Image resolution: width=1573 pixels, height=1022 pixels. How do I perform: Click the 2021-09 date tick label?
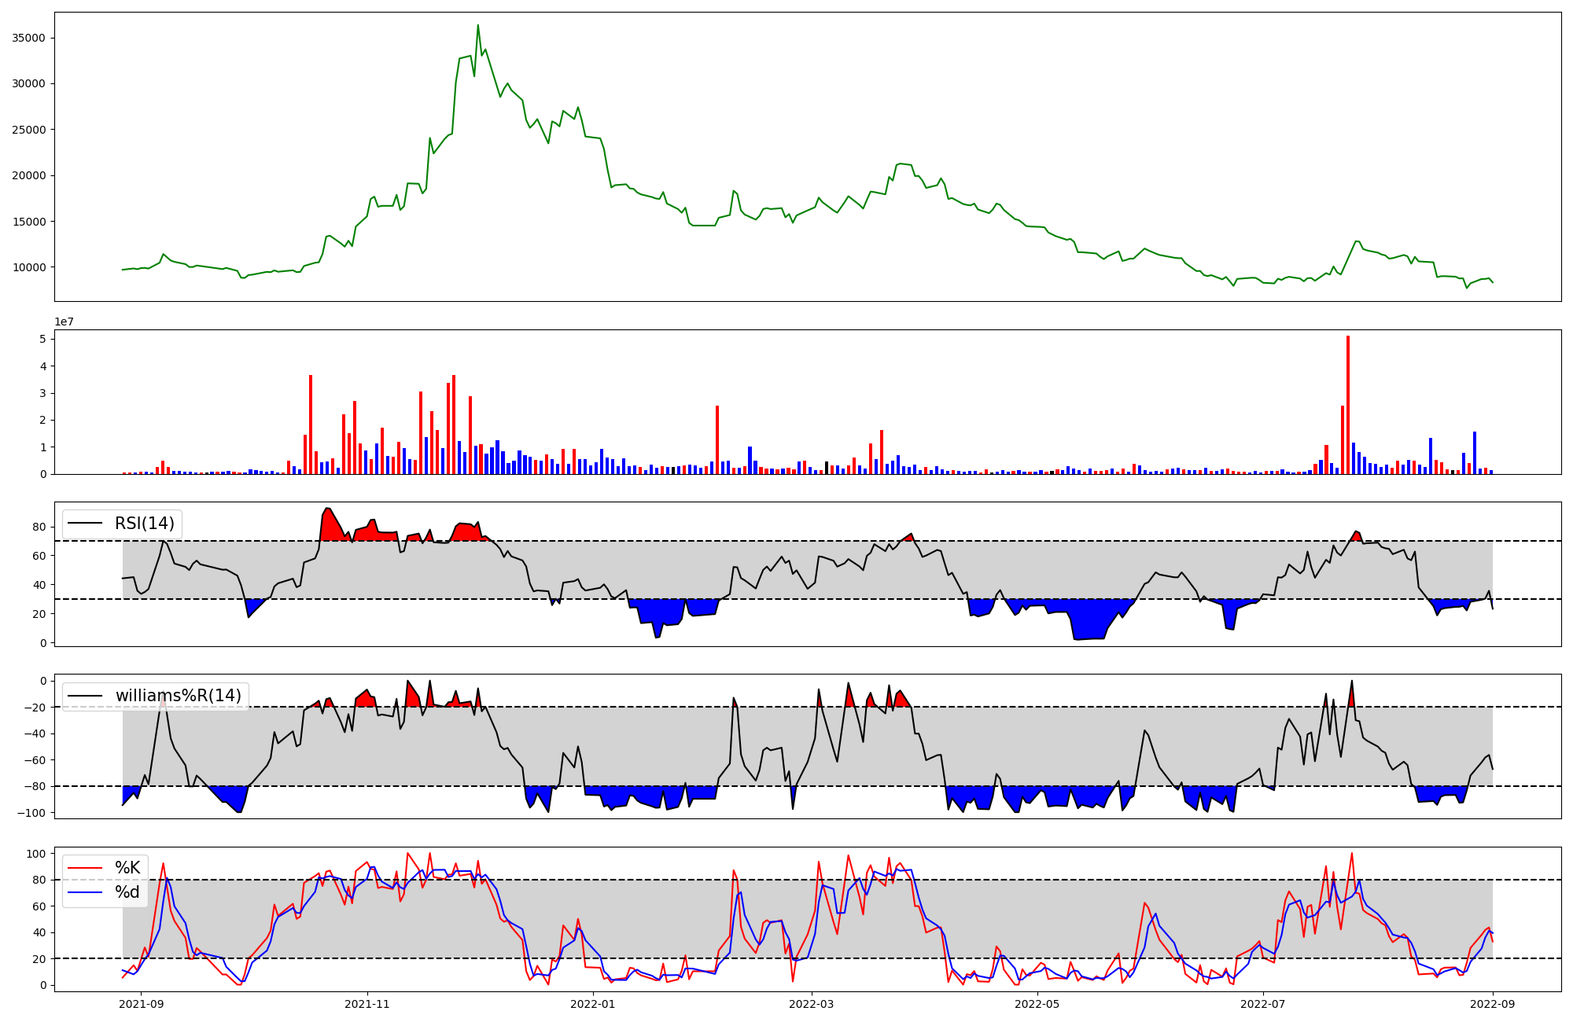click(142, 1004)
